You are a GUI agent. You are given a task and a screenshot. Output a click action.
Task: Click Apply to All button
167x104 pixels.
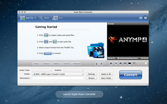(106, 74)
